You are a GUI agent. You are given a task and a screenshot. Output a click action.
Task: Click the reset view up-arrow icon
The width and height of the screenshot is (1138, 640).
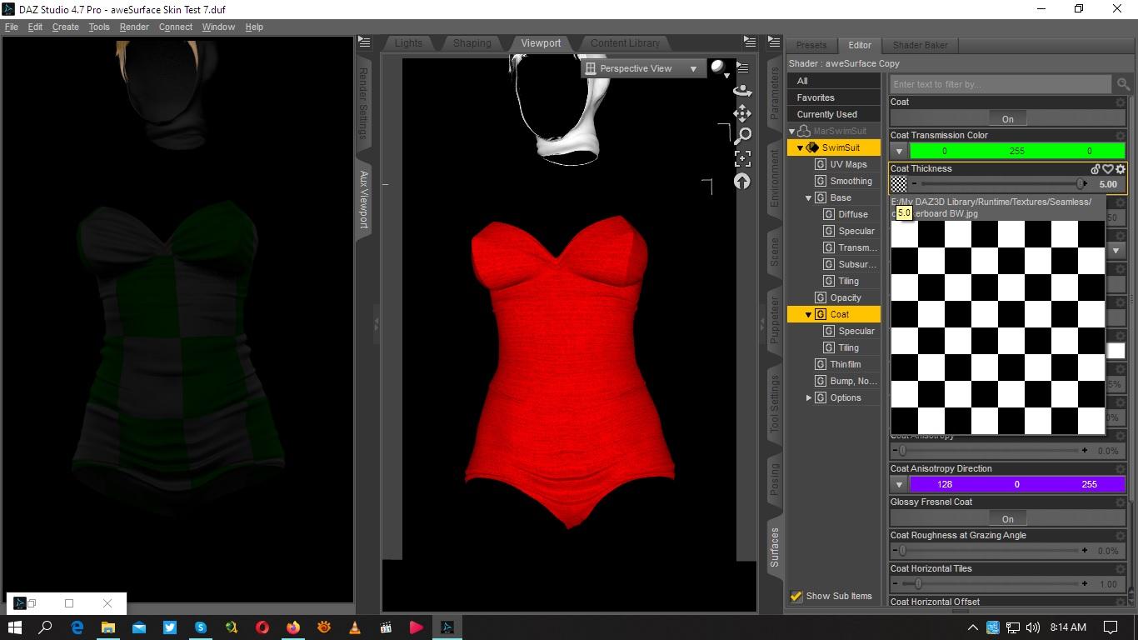(x=742, y=181)
